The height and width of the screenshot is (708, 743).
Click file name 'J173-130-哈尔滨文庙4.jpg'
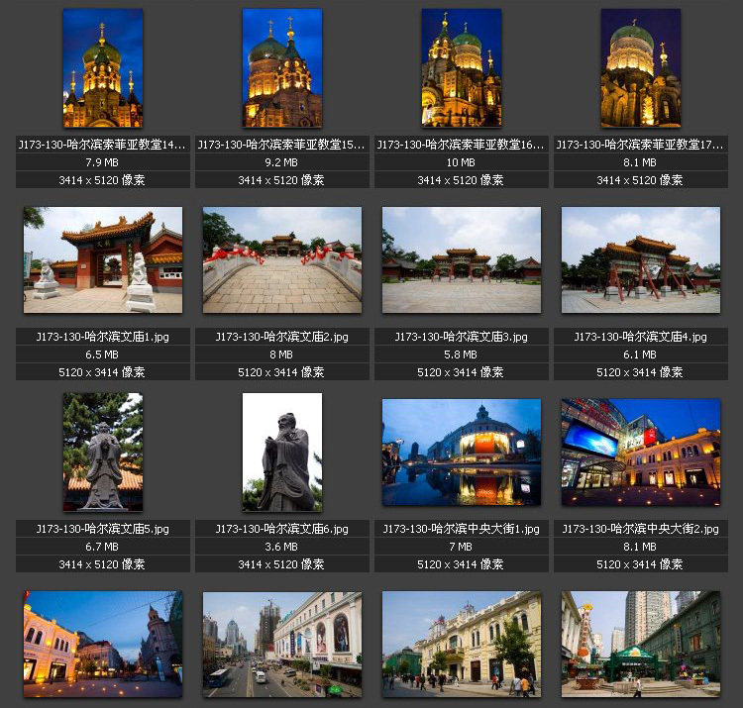641,337
